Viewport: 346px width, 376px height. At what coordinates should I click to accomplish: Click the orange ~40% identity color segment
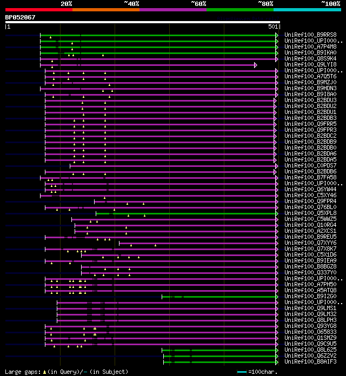[x=106, y=10]
